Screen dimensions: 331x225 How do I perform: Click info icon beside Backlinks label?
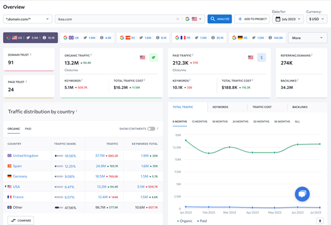298,80
